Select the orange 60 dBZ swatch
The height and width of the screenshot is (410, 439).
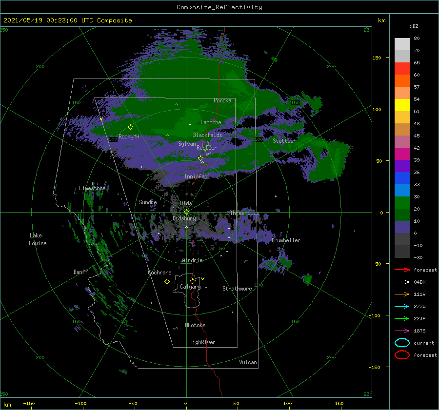pos(402,80)
